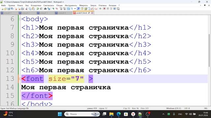
Task: Undo the last edit via toolbar
Action: [x=37, y=9]
